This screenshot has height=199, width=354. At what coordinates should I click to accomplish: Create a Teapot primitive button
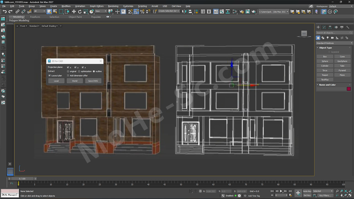tap(325, 75)
